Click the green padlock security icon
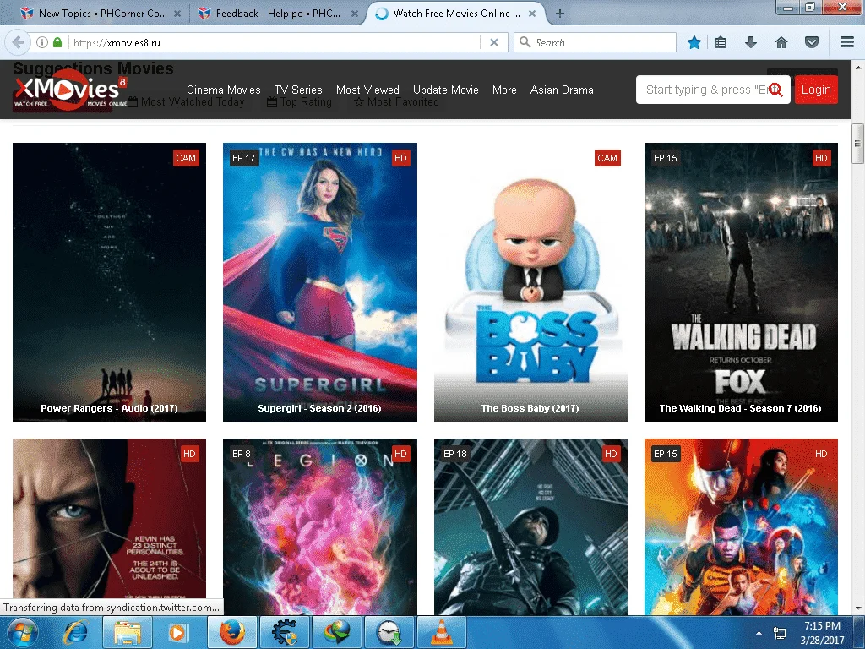 pos(57,42)
